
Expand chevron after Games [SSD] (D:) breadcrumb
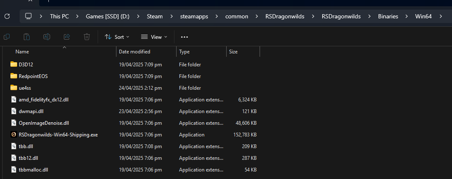[138, 16]
